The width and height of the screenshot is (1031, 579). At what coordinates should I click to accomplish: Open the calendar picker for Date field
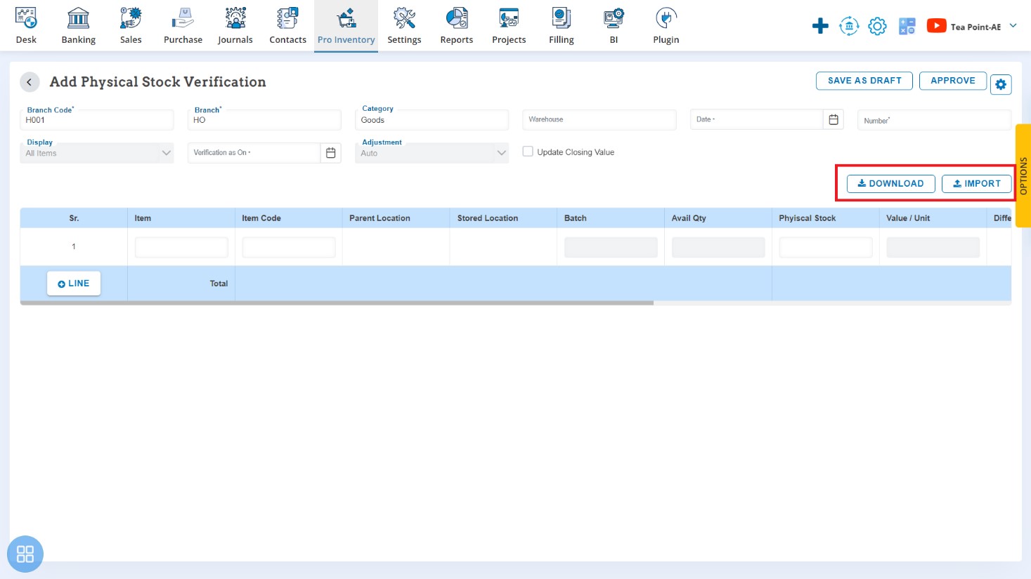coord(833,119)
